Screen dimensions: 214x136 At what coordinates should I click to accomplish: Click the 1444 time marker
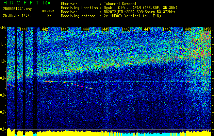85,29
